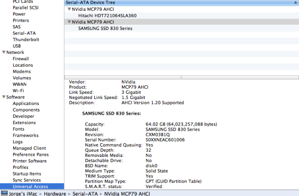Viewport: 299px width, 196px height.
Task: Select the Network category label
Action: pyautogui.click(x=15, y=52)
